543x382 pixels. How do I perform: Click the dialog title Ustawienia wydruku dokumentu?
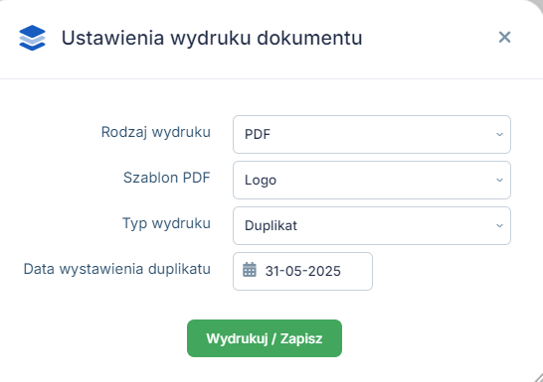(x=212, y=38)
